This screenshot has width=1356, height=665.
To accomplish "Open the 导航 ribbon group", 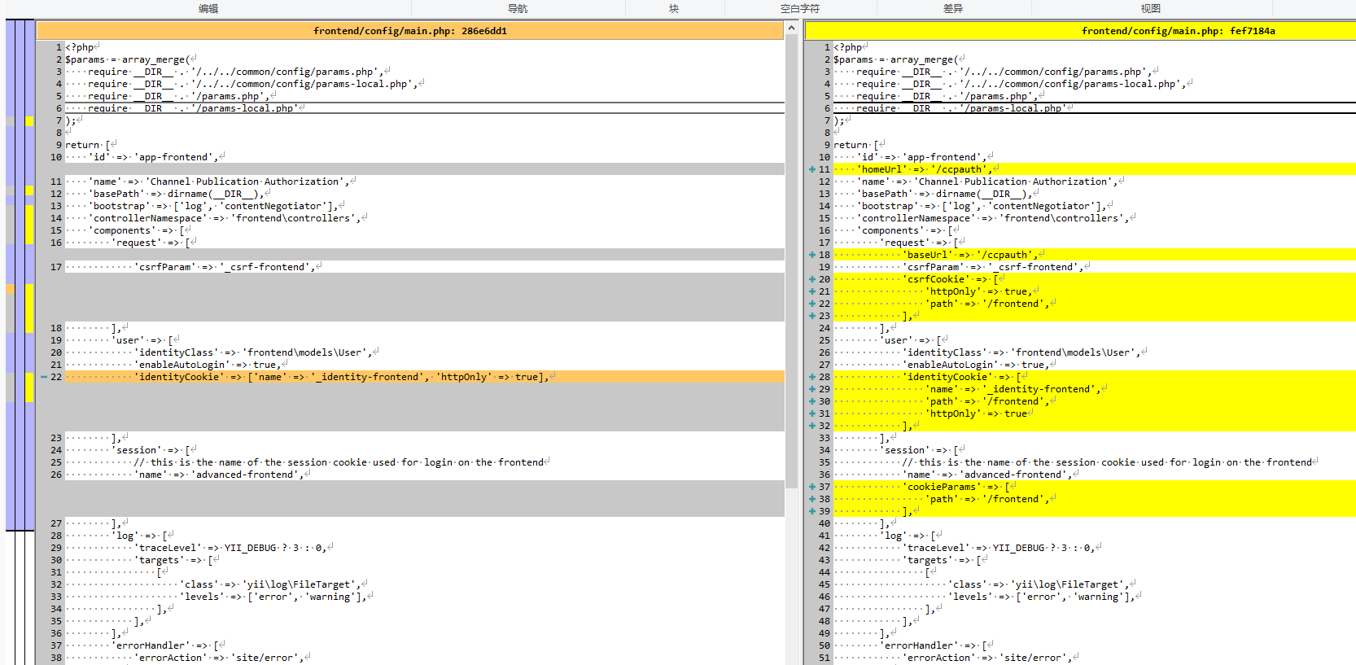I will [x=518, y=9].
